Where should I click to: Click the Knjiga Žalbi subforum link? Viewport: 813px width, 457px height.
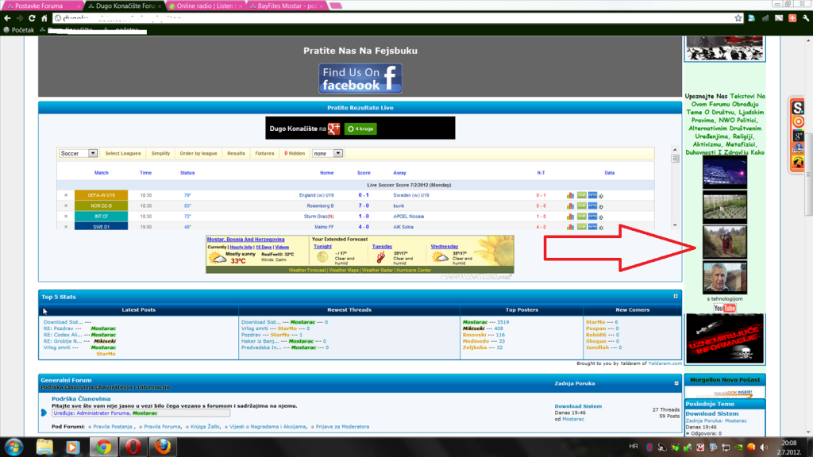(x=206, y=426)
